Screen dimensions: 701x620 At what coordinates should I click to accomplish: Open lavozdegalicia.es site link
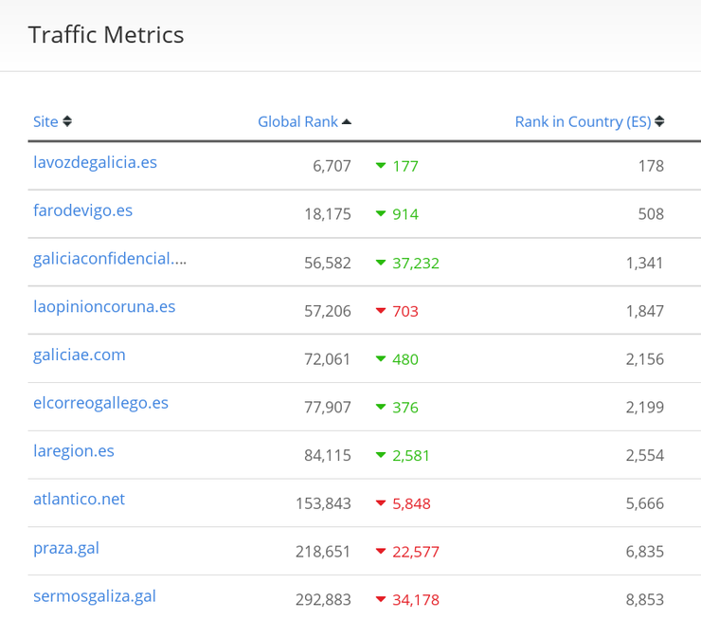[96, 162]
